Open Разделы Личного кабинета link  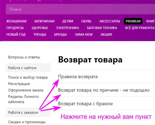tap(24, 99)
